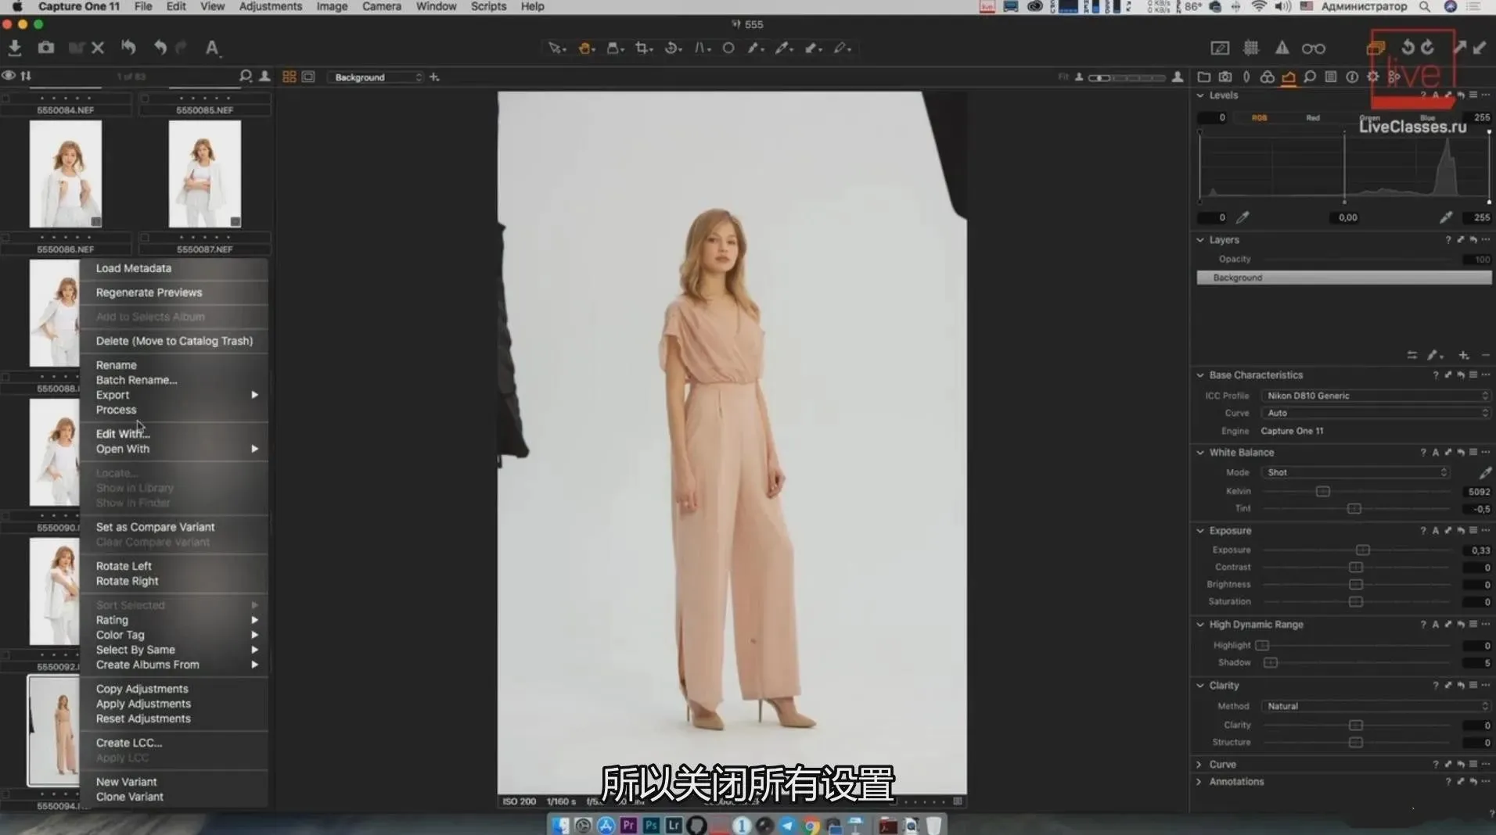Switch to single image viewer mode
This screenshot has height=835, width=1496.
click(x=308, y=77)
